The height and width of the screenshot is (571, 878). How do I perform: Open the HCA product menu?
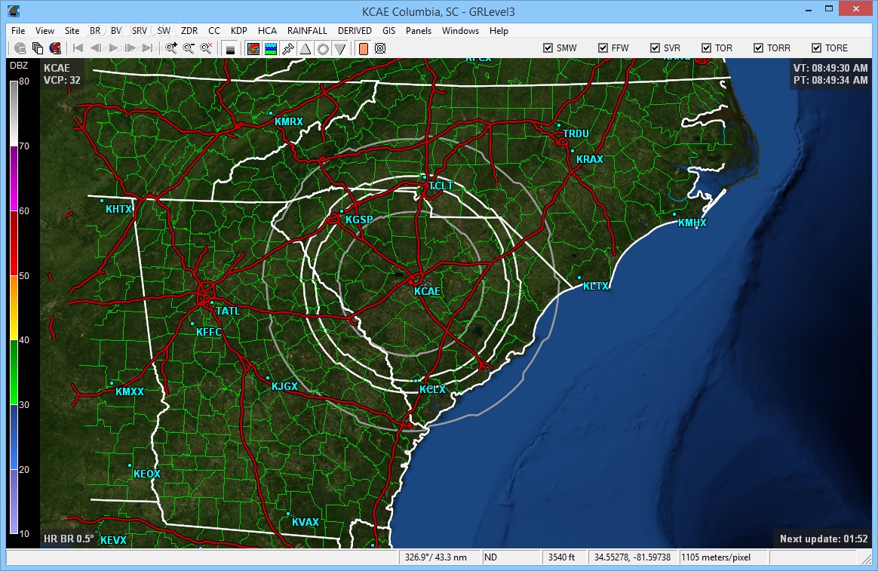[x=267, y=31]
